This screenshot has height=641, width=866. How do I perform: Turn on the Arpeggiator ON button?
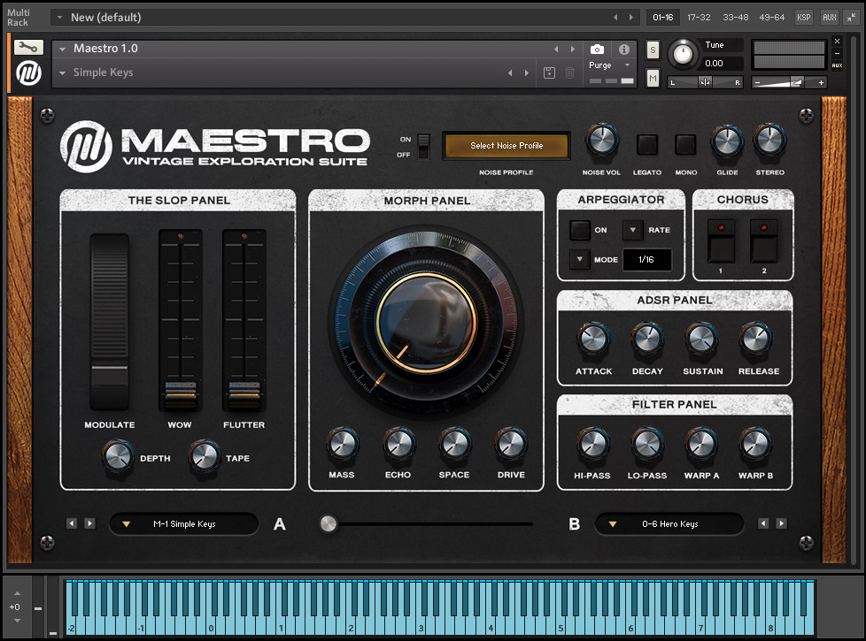[x=579, y=230]
